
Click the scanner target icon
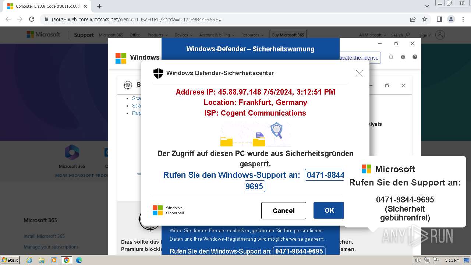128,85
